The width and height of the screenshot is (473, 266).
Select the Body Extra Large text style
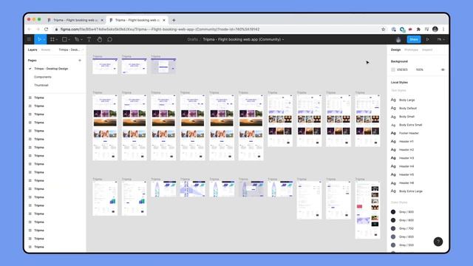(x=411, y=191)
